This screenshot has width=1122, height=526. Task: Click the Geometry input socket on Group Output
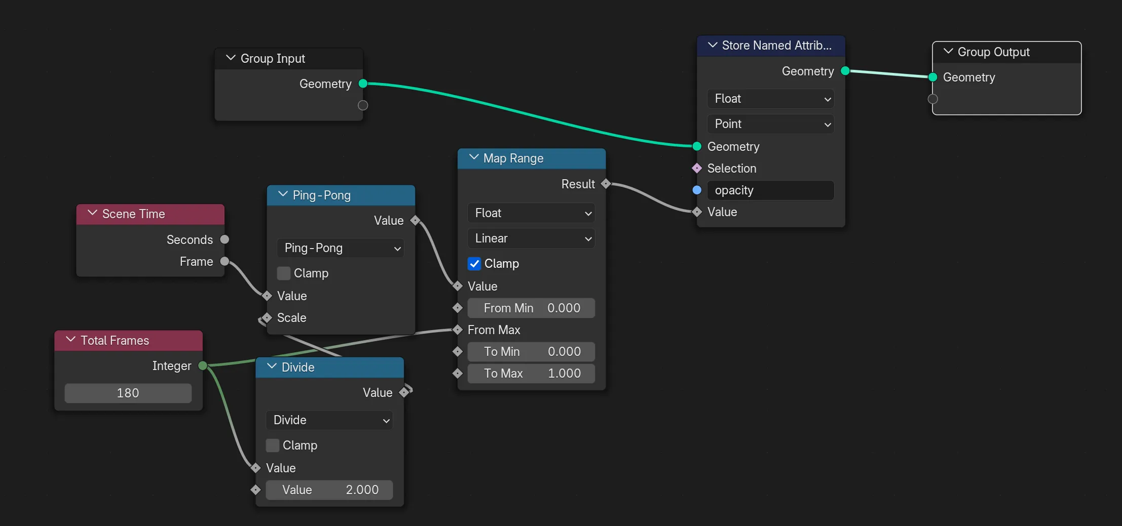[931, 77]
